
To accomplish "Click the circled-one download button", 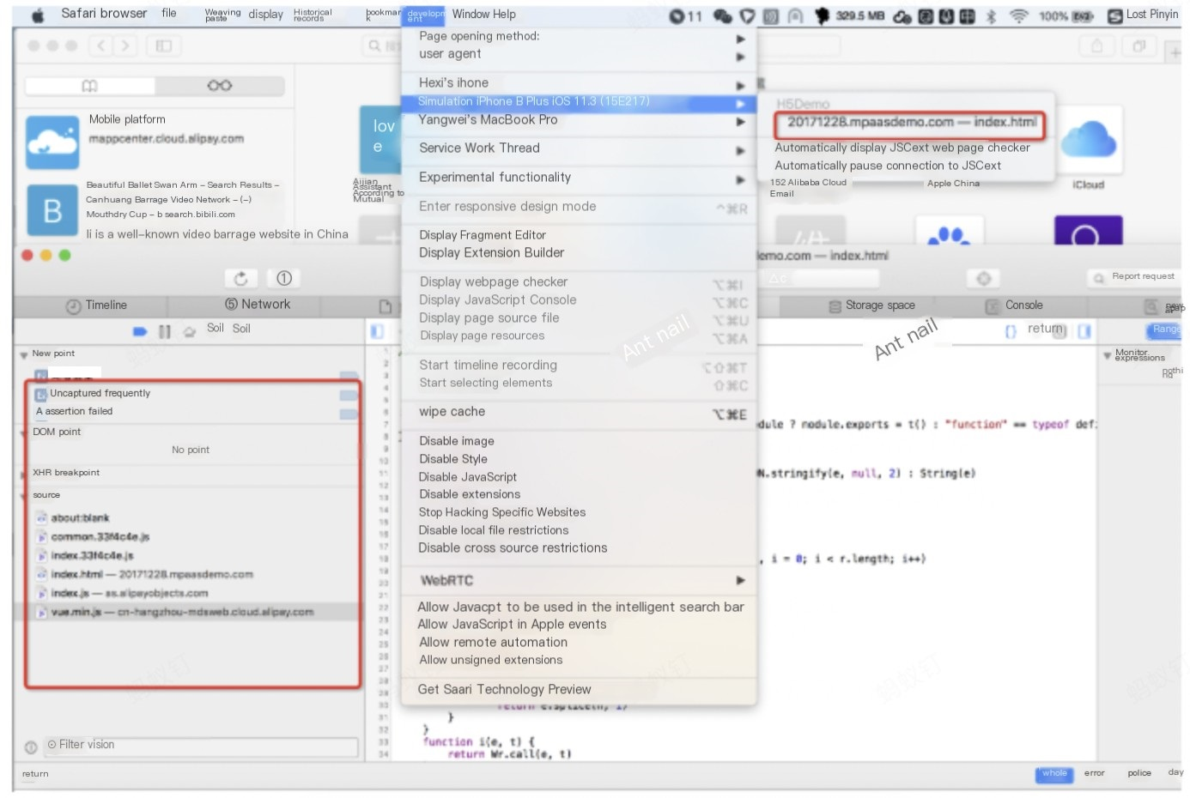I will point(284,278).
